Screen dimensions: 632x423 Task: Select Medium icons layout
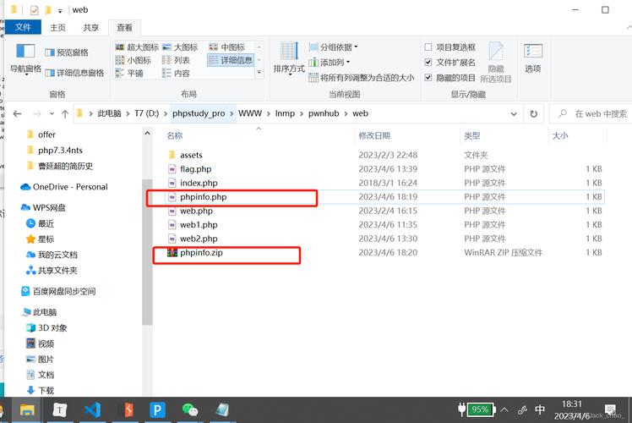[x=227, y=47]
